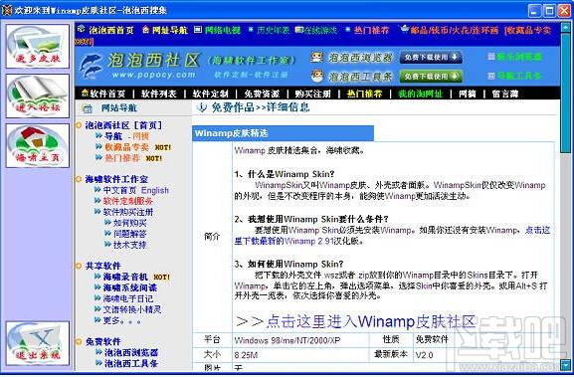Screen dimensions: 574x377
Task: Open 网址导航 top link
Action: (x=169, y=30)
